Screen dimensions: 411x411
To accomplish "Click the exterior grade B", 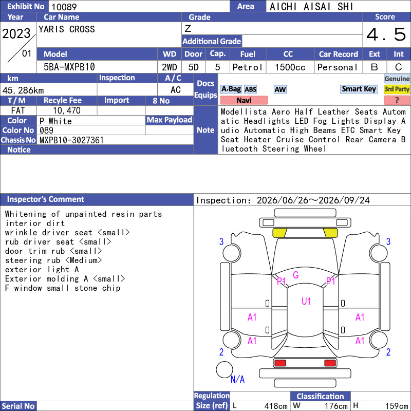I will (375, 67).
